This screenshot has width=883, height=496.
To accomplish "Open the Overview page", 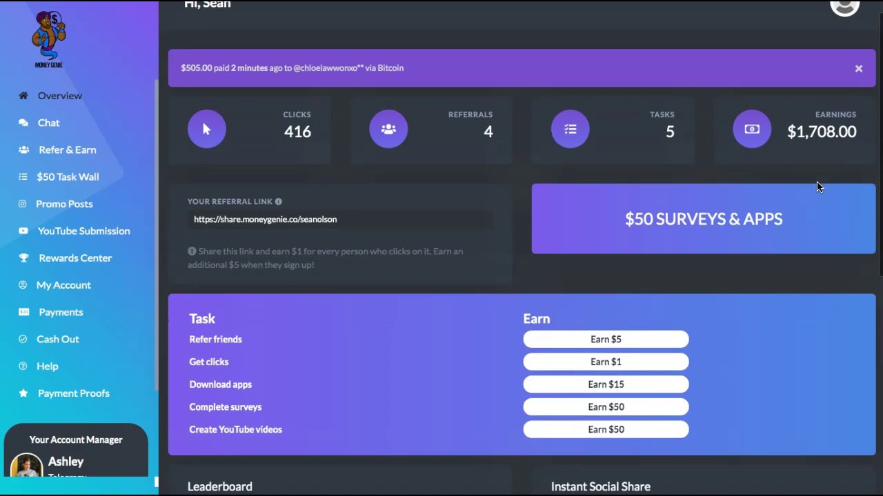I will pos(59,96).
